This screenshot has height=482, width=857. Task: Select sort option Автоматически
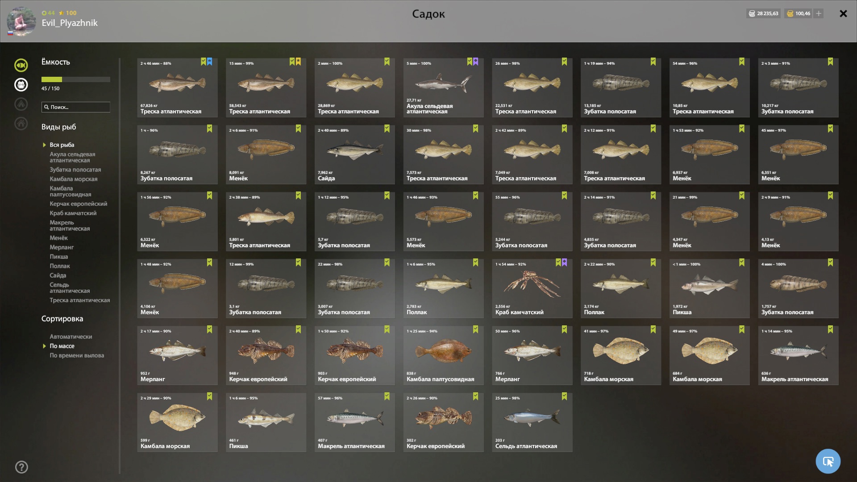coord(71,337)
